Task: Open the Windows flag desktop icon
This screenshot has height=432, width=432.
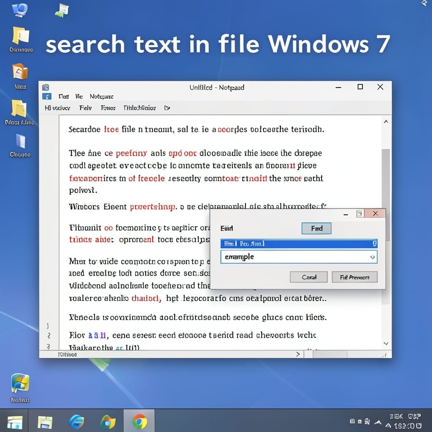Action: tap(20, 383)
